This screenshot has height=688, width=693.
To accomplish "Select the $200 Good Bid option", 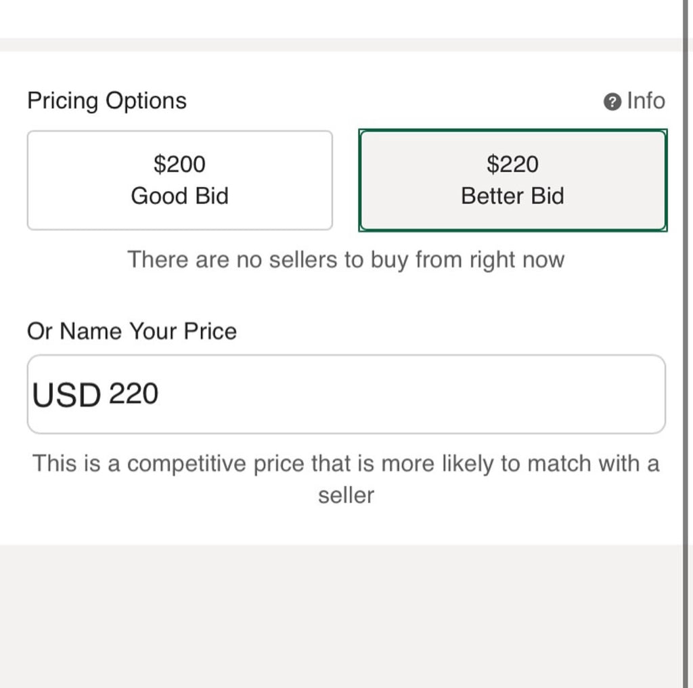I will [x=179, y=180].
